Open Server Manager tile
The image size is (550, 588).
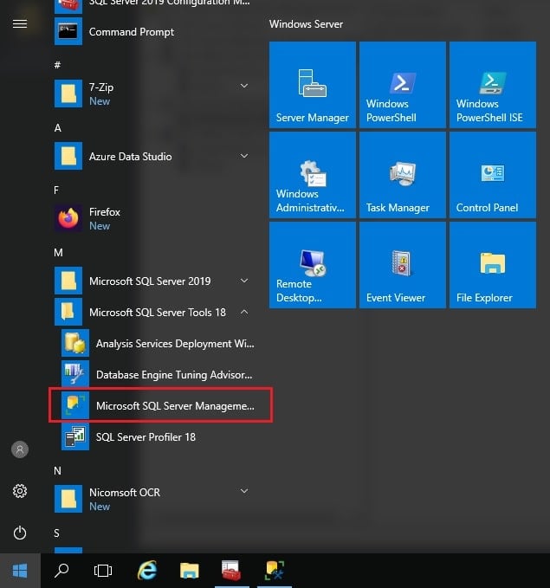click(x=312, y=85)
